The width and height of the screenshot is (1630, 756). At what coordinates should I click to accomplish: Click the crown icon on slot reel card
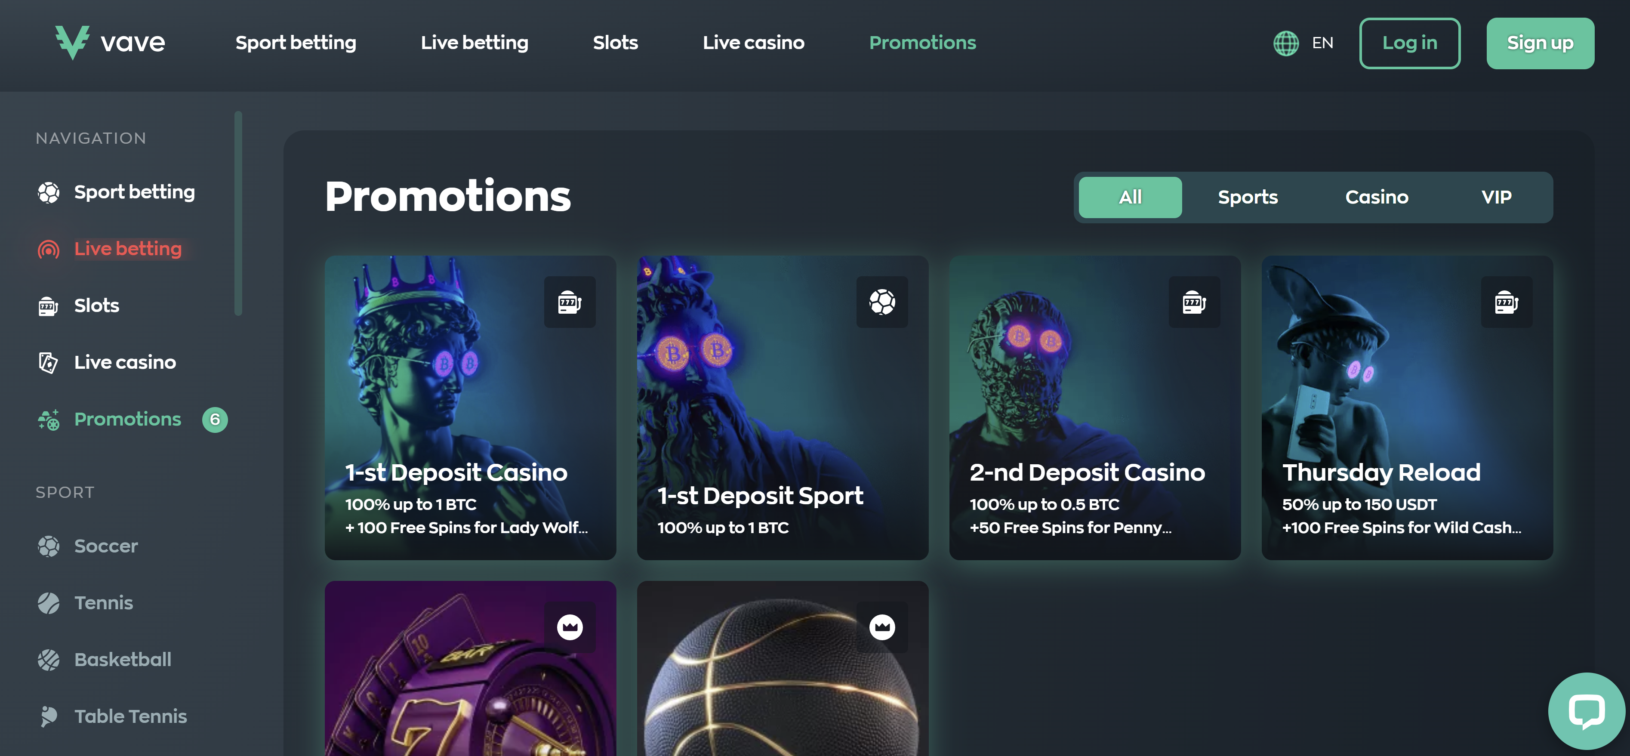[570, 627]
